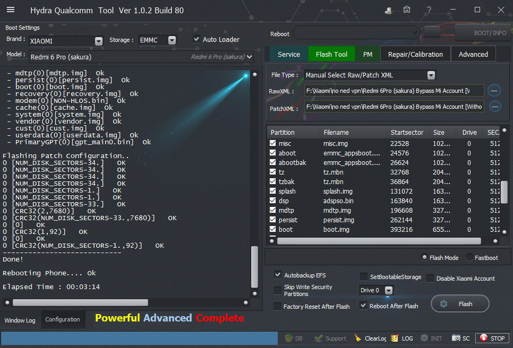This screenshot has width=513, height=348.
Task: Sort by Drive column header
Action: (x=469, y=132)
